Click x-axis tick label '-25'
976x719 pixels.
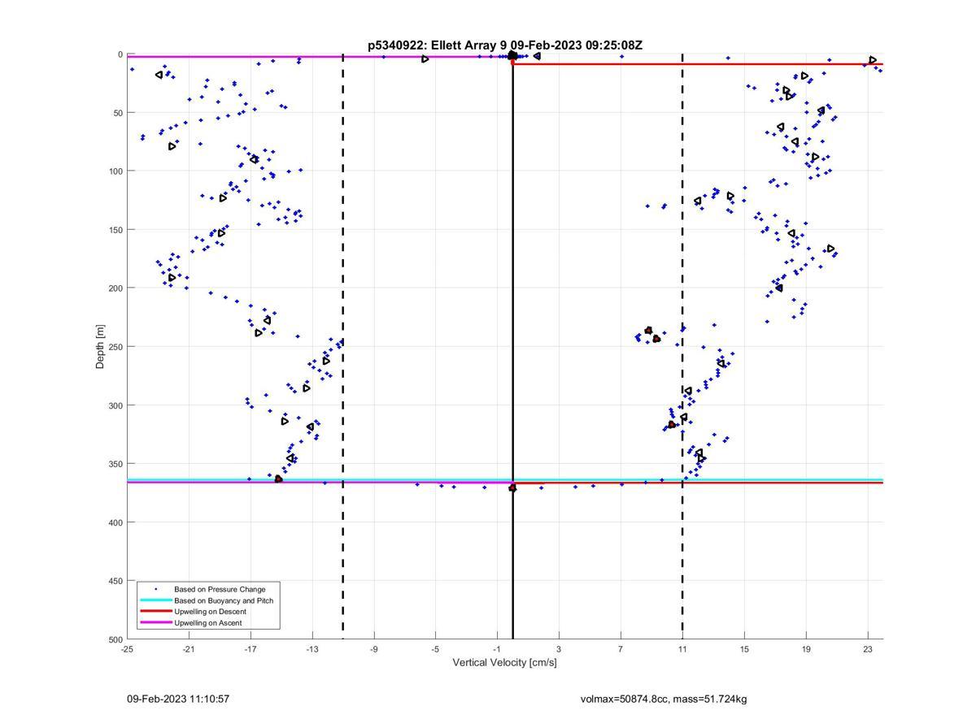[127, 648]
